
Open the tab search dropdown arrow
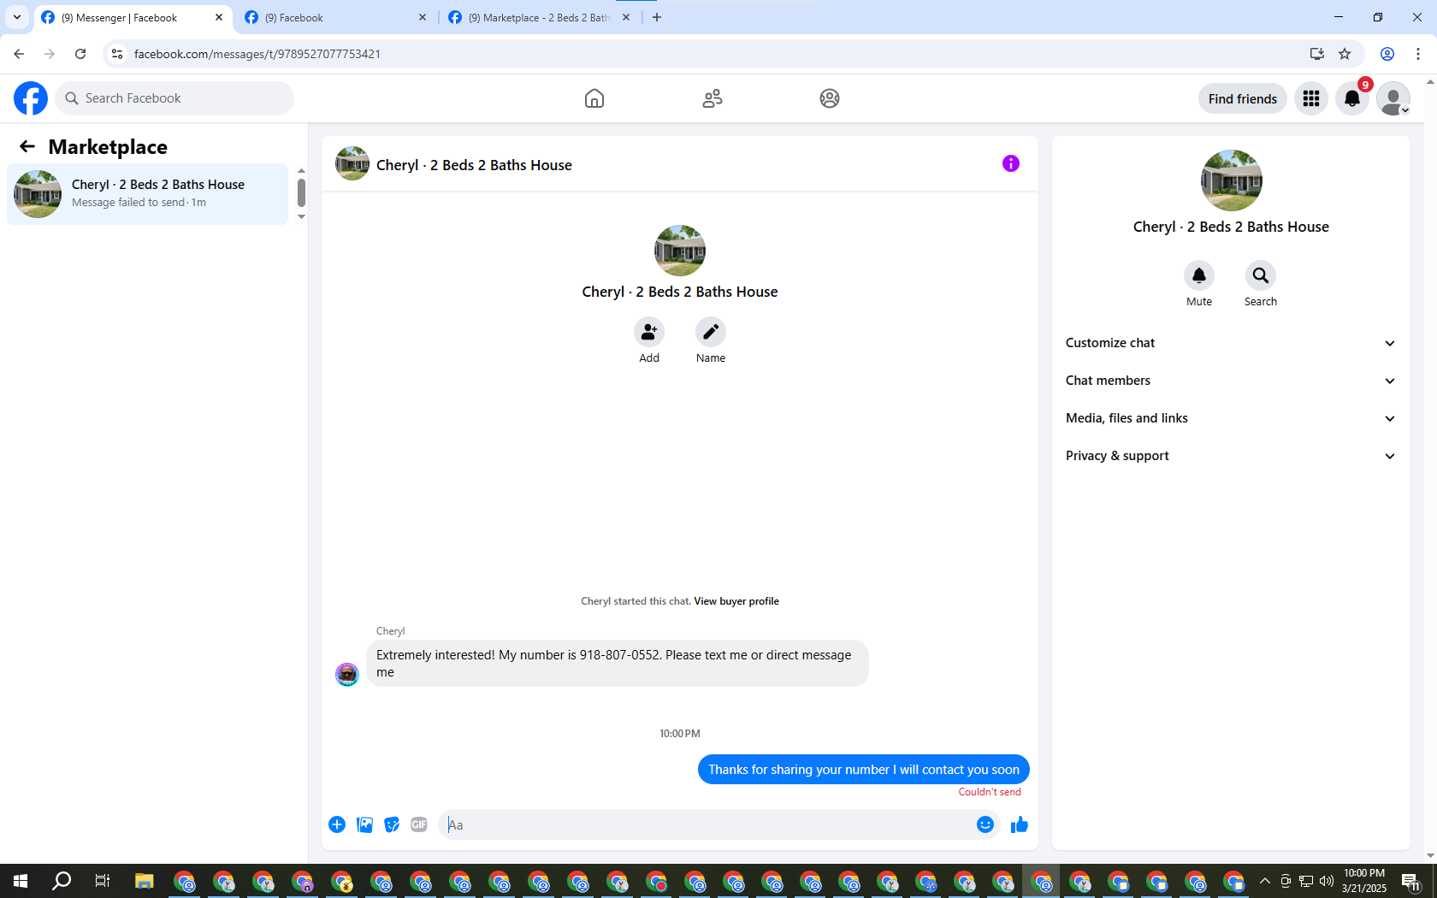pyautogui.click(x=16, y=17)
